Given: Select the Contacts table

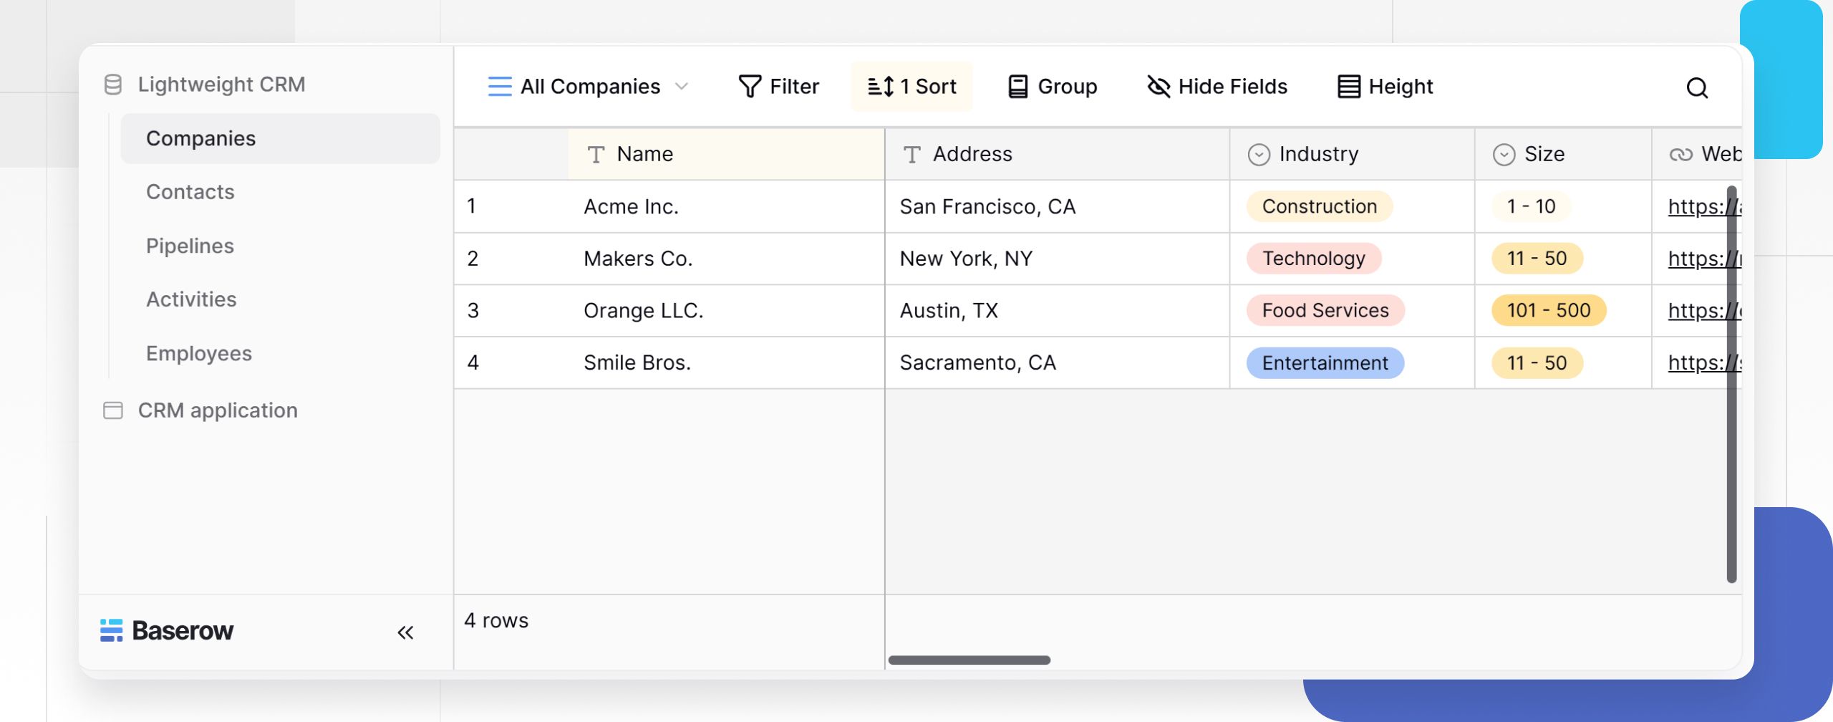Looking at the screenshot, I should pos(190,192).
